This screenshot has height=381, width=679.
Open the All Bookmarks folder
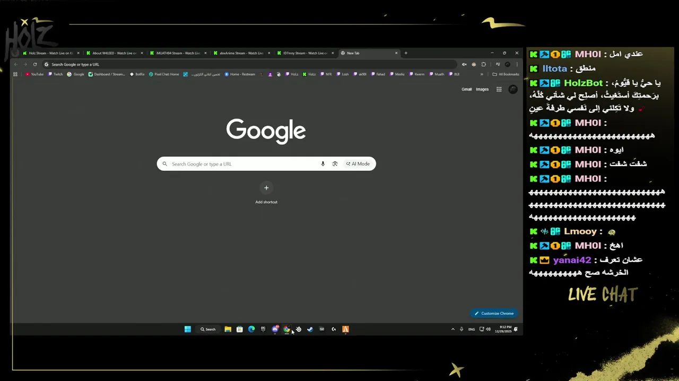pos(506,74)
